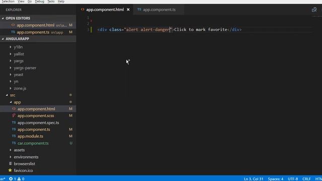The image size is (322, 181).
Task: Click the HTML icon on app.component.html tab
Action: coord(83,10)
